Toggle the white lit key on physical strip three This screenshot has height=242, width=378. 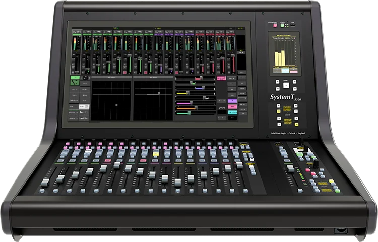coord(88,151)
